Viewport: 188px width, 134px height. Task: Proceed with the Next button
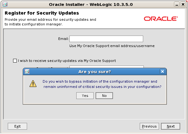click(x=171, y=126)
